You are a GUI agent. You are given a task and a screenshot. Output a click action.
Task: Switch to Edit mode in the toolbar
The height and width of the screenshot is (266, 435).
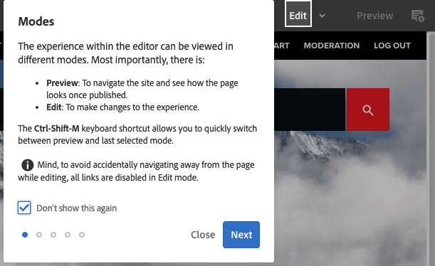tap(298, 15)
